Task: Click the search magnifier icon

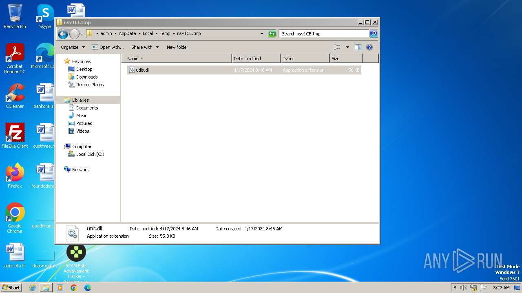Action: [x=374, y=34]
